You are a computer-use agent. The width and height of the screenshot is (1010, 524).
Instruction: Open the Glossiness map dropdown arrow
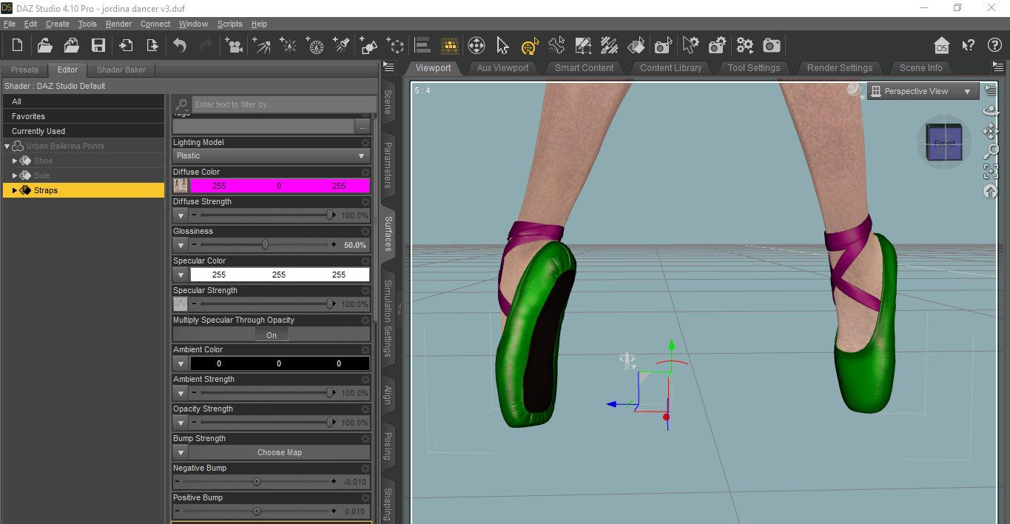point(181,245)
